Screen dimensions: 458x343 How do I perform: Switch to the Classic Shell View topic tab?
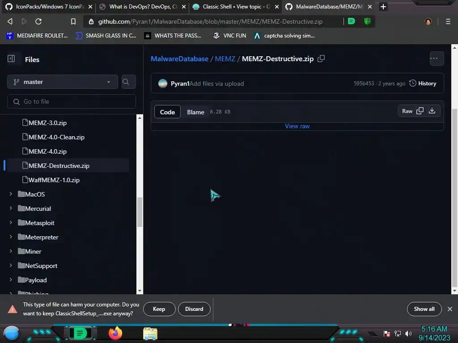[x=236, y=6]
